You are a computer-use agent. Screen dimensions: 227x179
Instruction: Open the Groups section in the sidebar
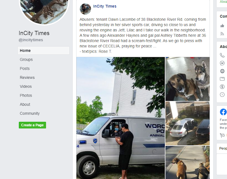(26, 60)
